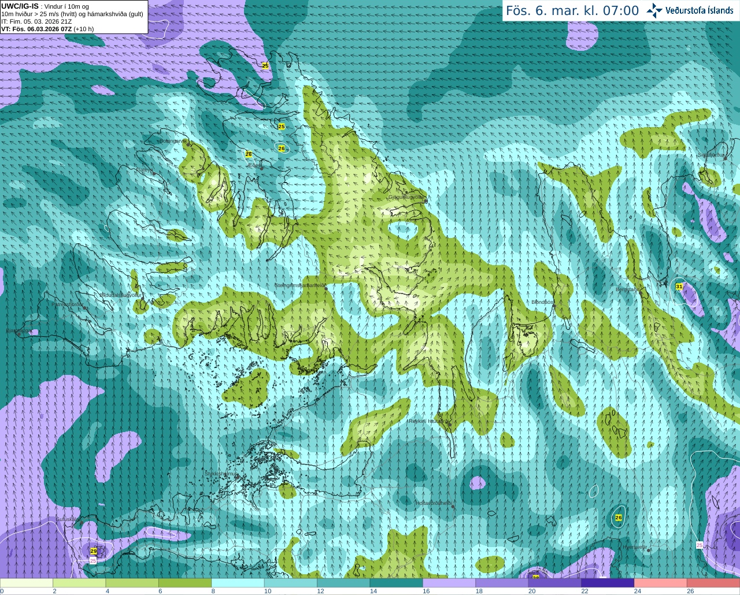Click the legend scale value 14
This screenshot has height=595, width=740.
coord(373,591)
